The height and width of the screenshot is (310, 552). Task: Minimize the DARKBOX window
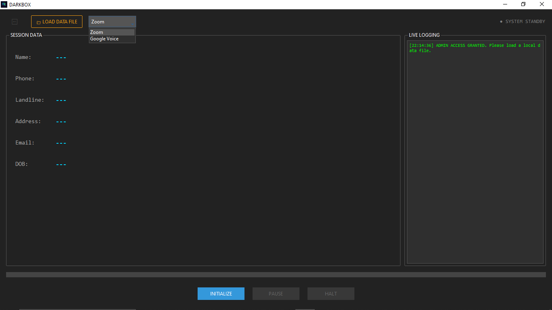pos(505,4)
